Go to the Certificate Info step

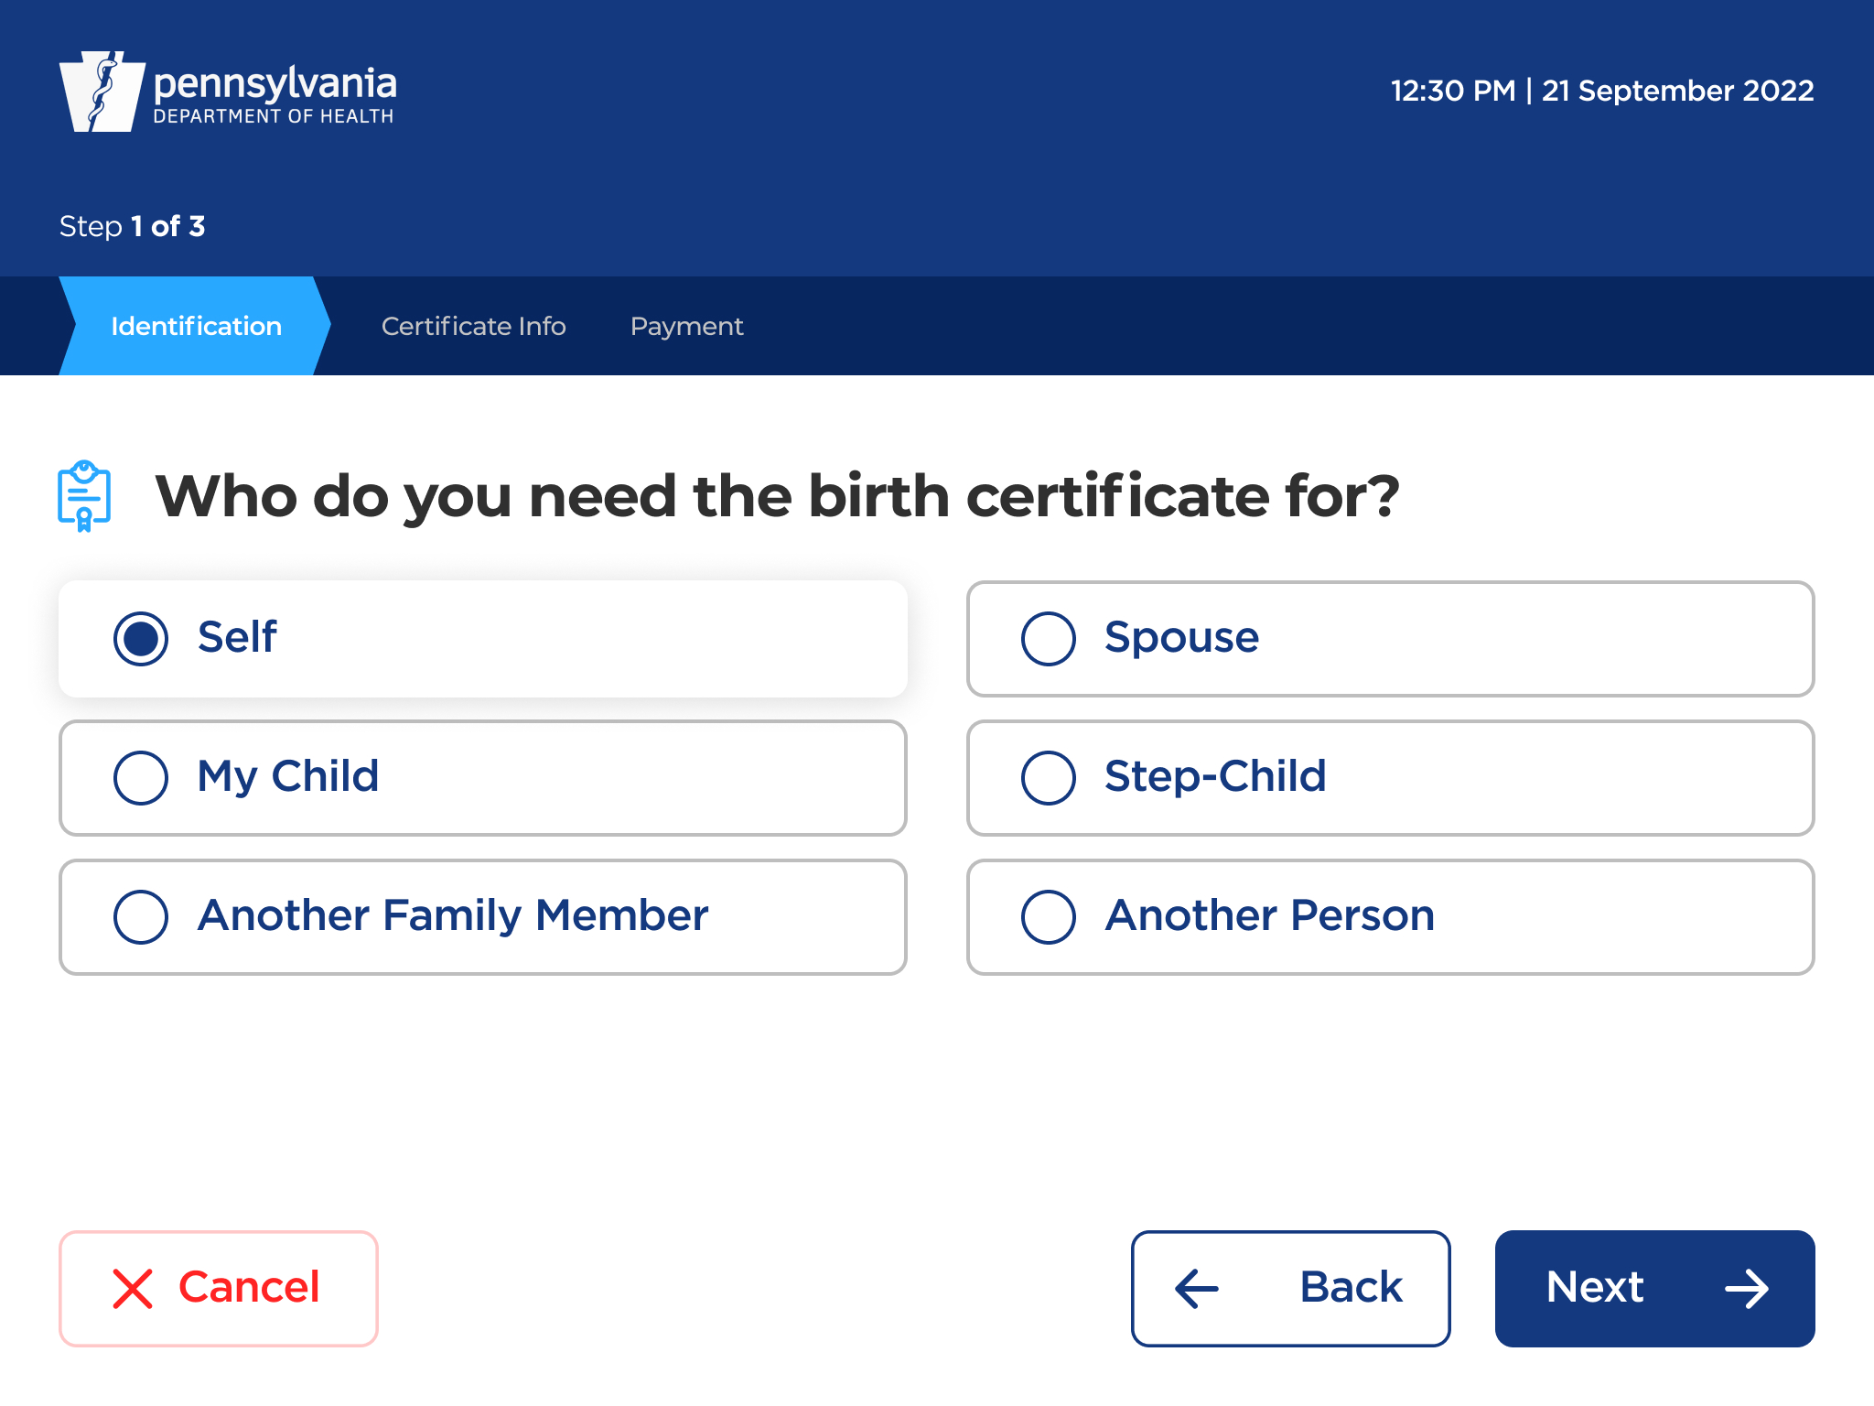coord(473,326)
